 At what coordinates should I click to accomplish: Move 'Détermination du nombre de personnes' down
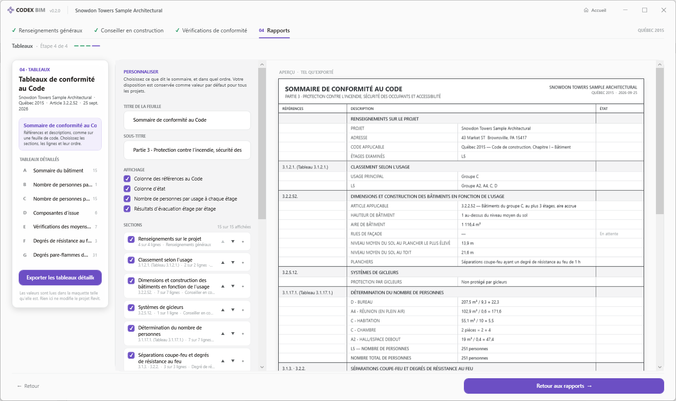[233, 334]
